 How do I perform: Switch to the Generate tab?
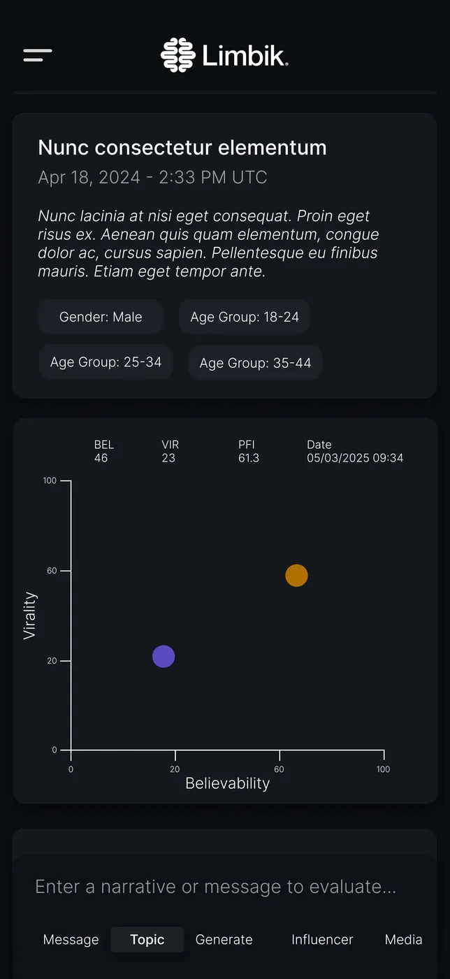point(224,940)
